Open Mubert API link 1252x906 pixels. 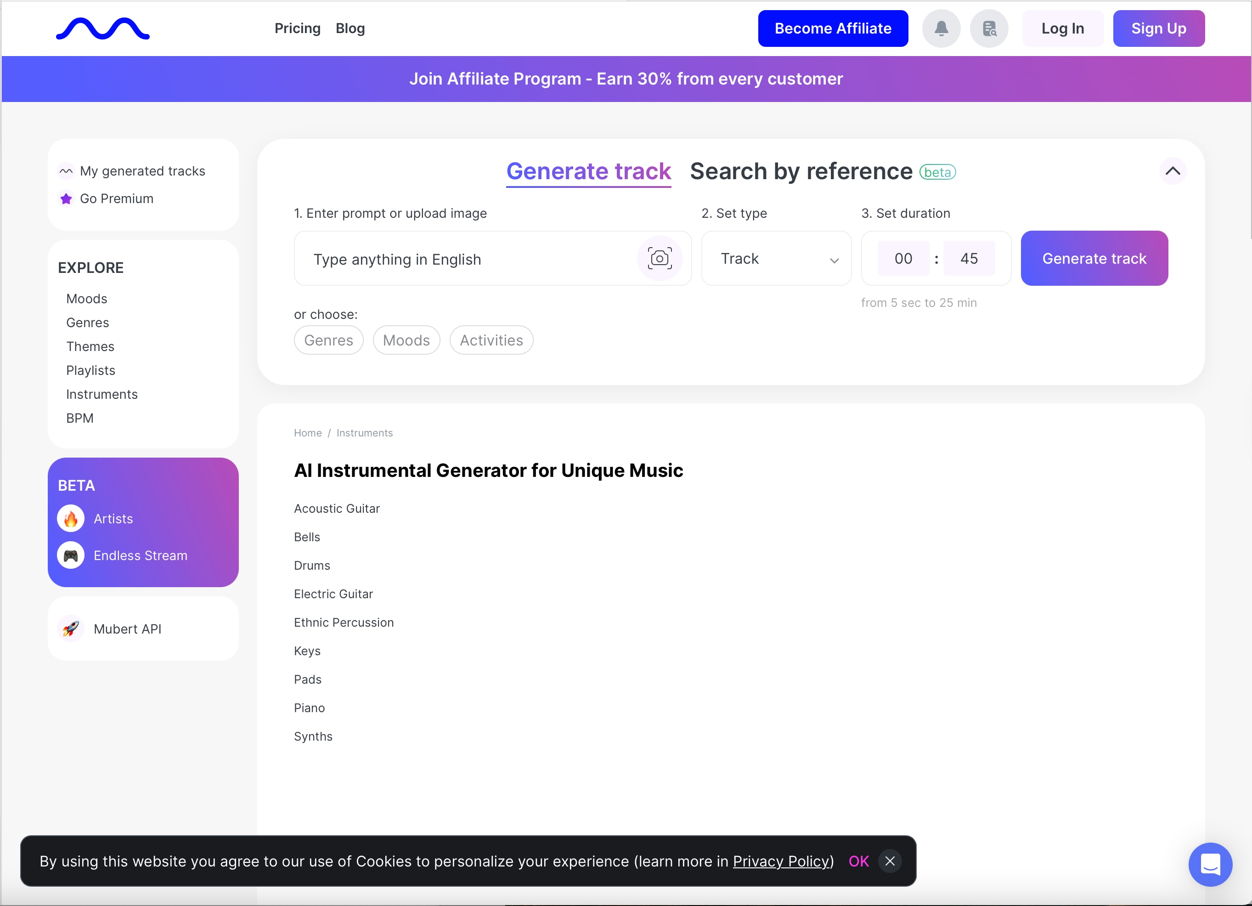(x=128, y=629)
